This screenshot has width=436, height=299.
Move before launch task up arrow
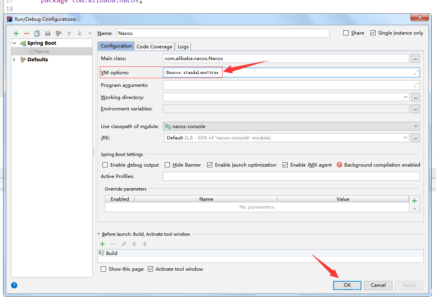point(134,244)
